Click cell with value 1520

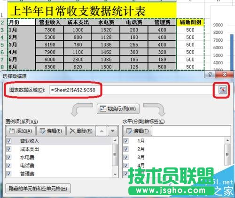click(x=106, y=30)
